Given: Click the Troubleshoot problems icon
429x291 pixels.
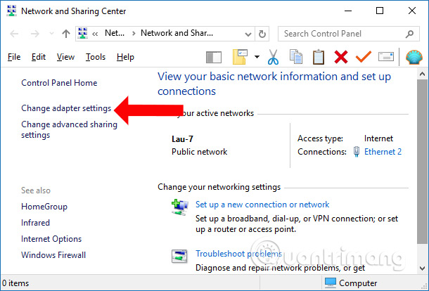Looking at the screenshot, I should (179, 257).
